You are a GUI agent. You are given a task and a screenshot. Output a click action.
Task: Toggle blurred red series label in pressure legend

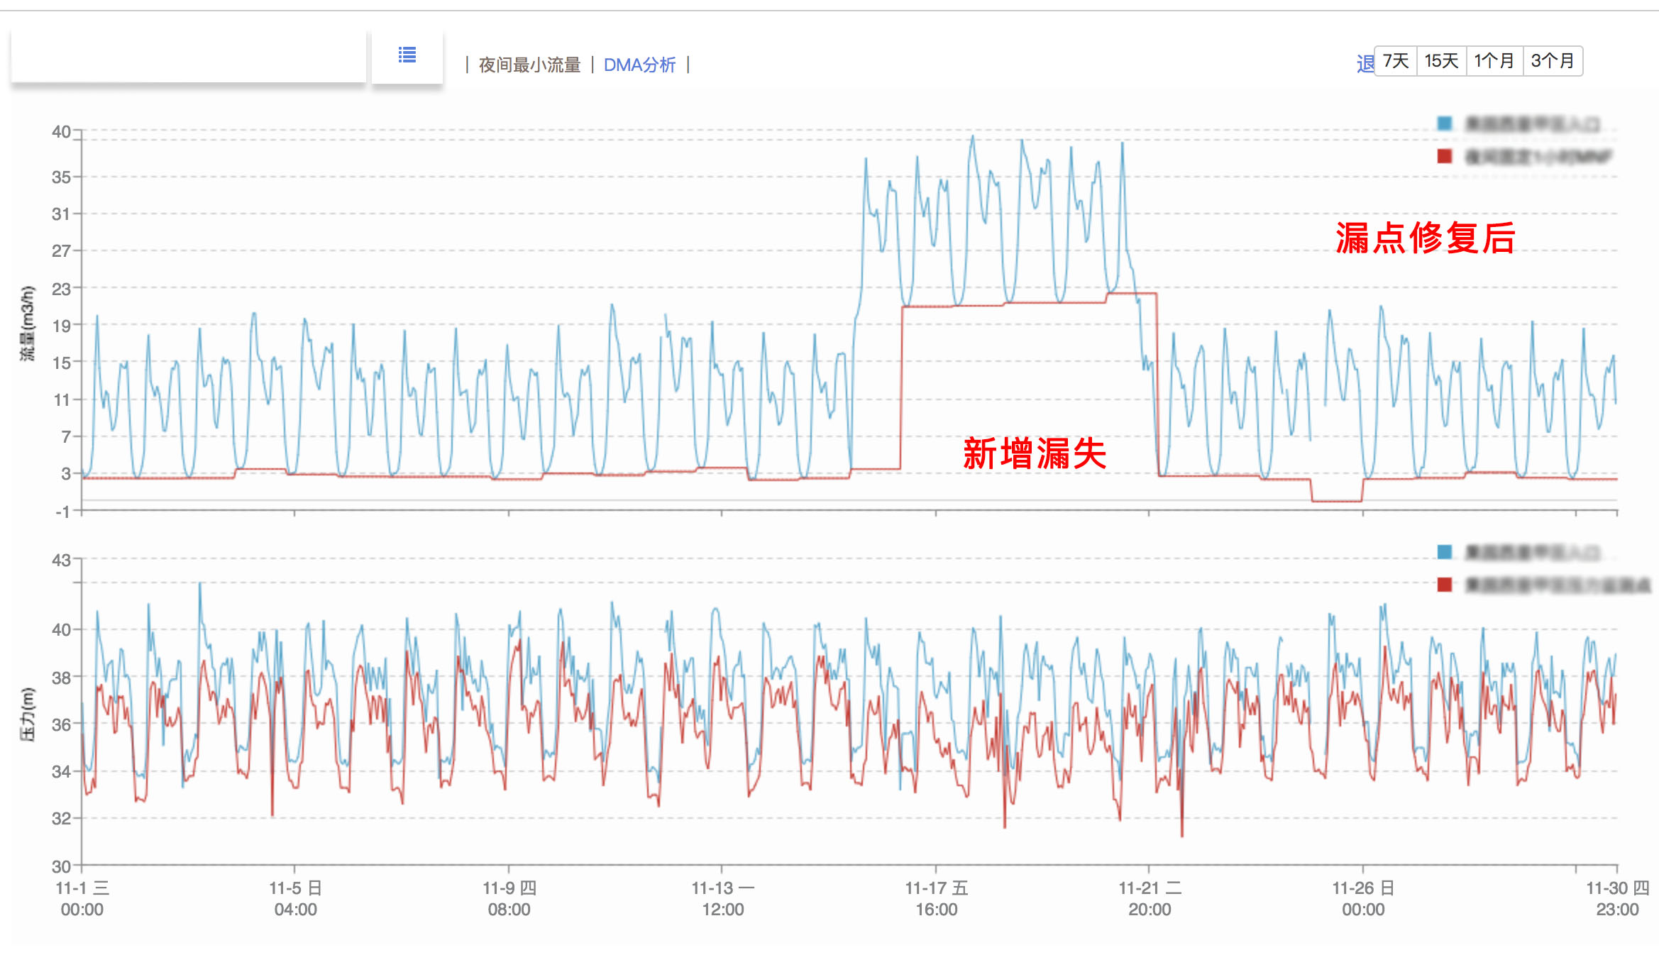[x=1557, y=585]
